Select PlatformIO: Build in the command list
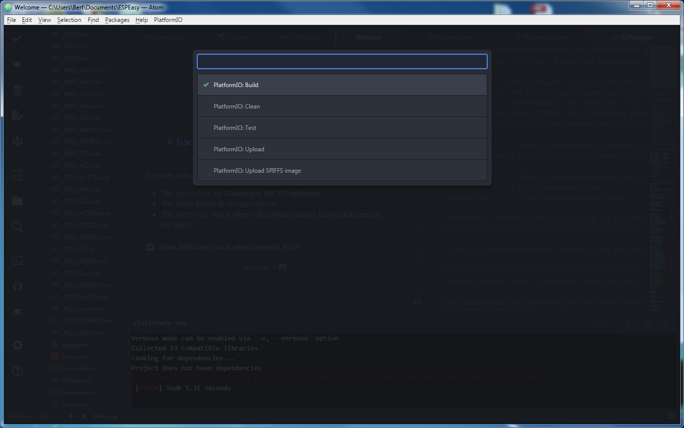The height and width of the screenshot is (428, 684). coord(342,85)
